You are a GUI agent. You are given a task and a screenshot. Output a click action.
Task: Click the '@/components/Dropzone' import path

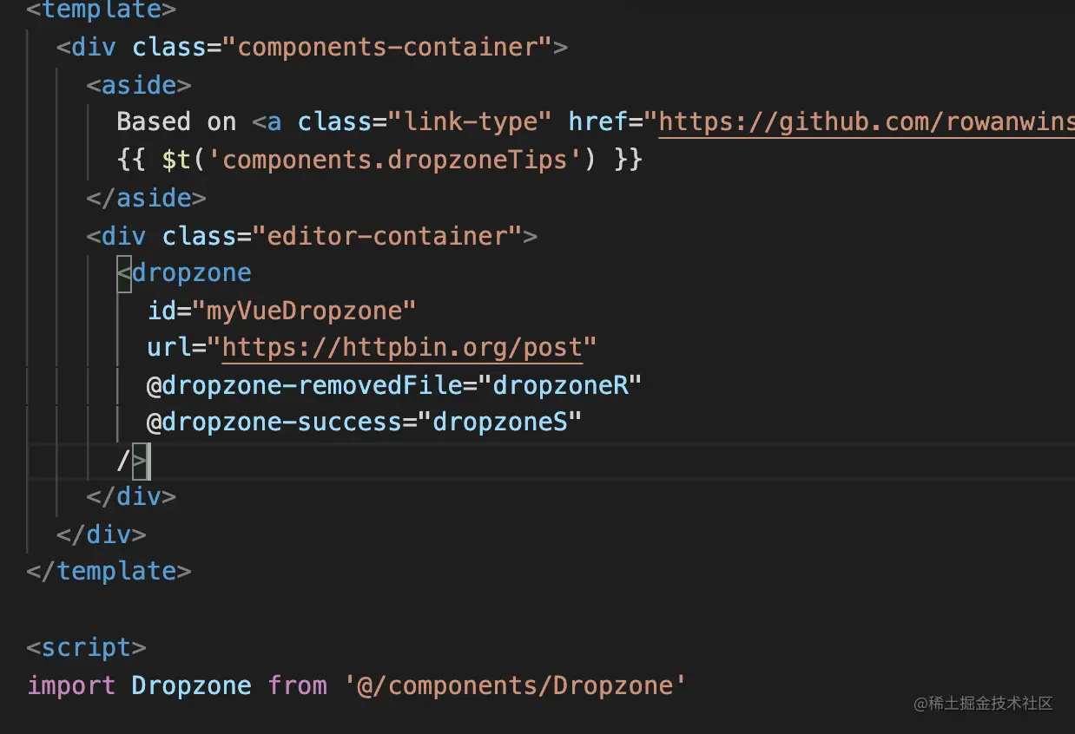516,685
